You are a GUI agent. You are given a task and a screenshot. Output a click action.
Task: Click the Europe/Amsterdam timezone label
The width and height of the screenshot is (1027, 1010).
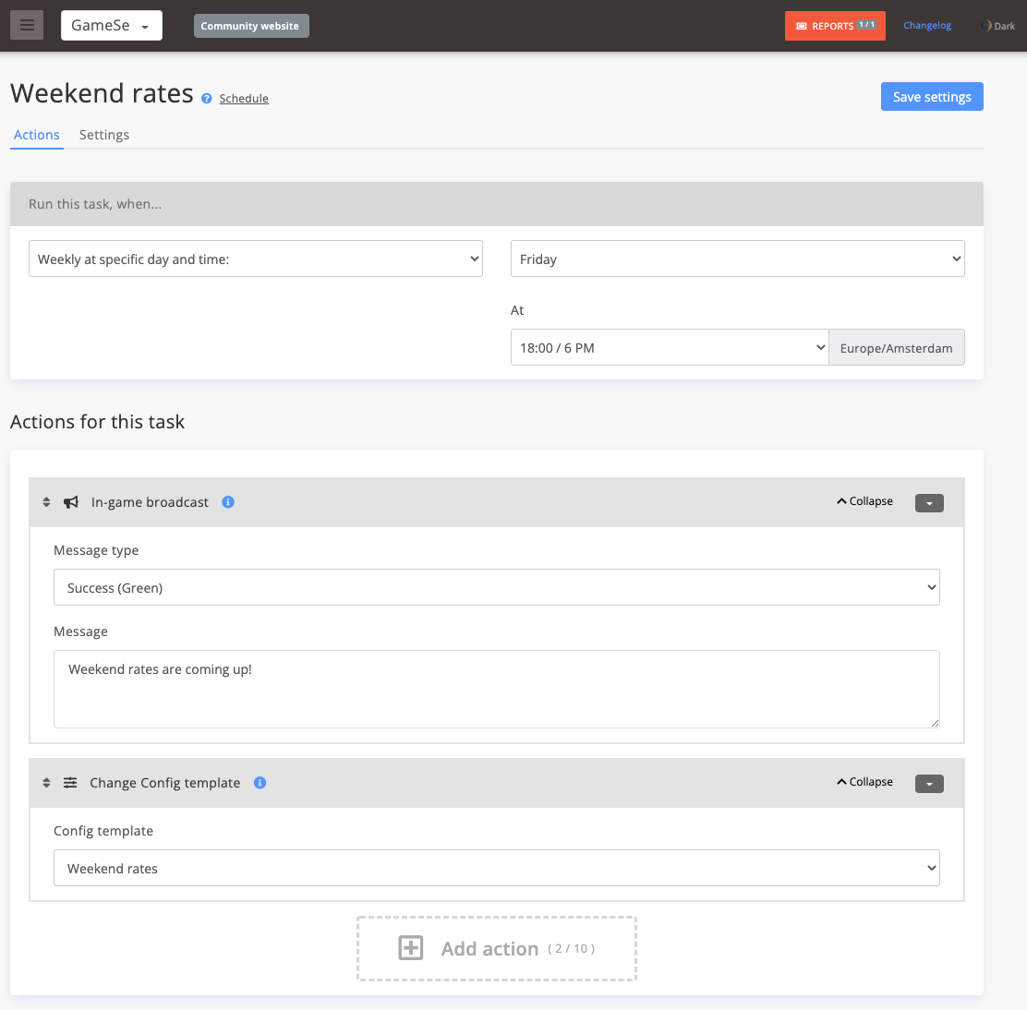point(896,347)
